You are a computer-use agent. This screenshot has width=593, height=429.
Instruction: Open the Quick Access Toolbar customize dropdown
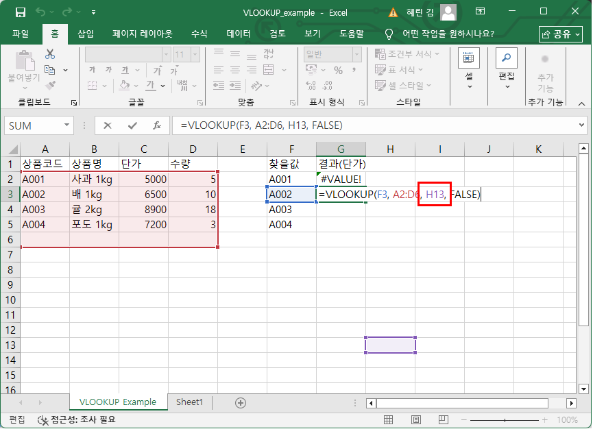pyautogui.click(x=93, y=12)
